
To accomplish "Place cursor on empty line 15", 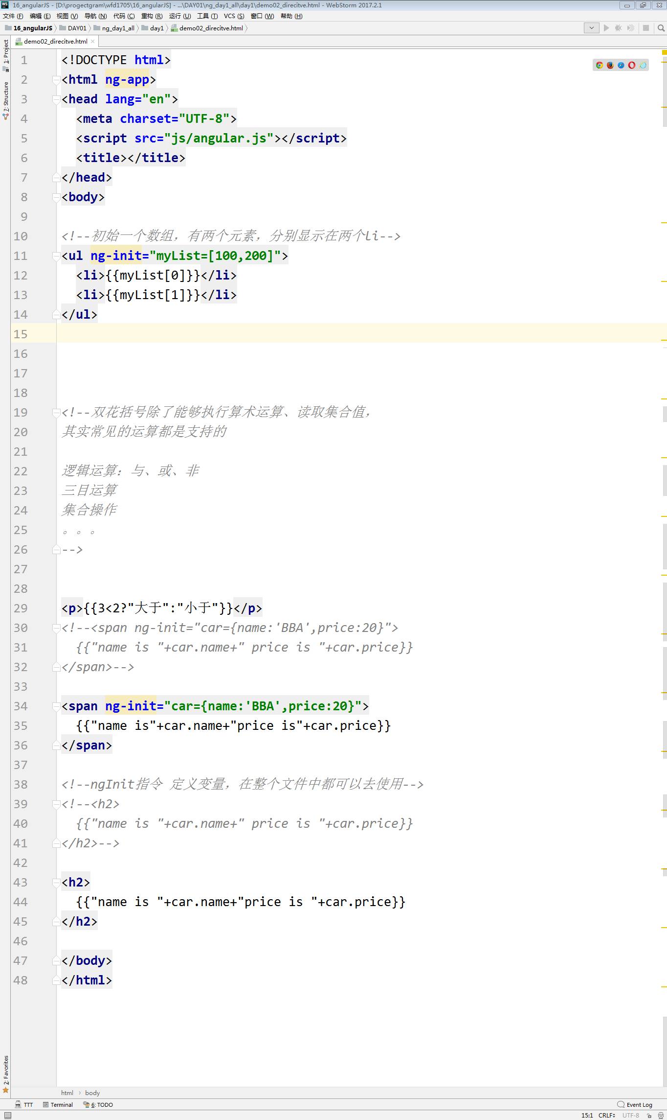I will click(x=361, y=334).
